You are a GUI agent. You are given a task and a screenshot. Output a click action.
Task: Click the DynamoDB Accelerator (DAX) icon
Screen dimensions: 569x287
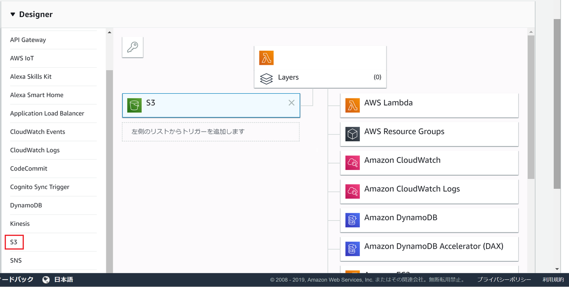click(352, 249)
